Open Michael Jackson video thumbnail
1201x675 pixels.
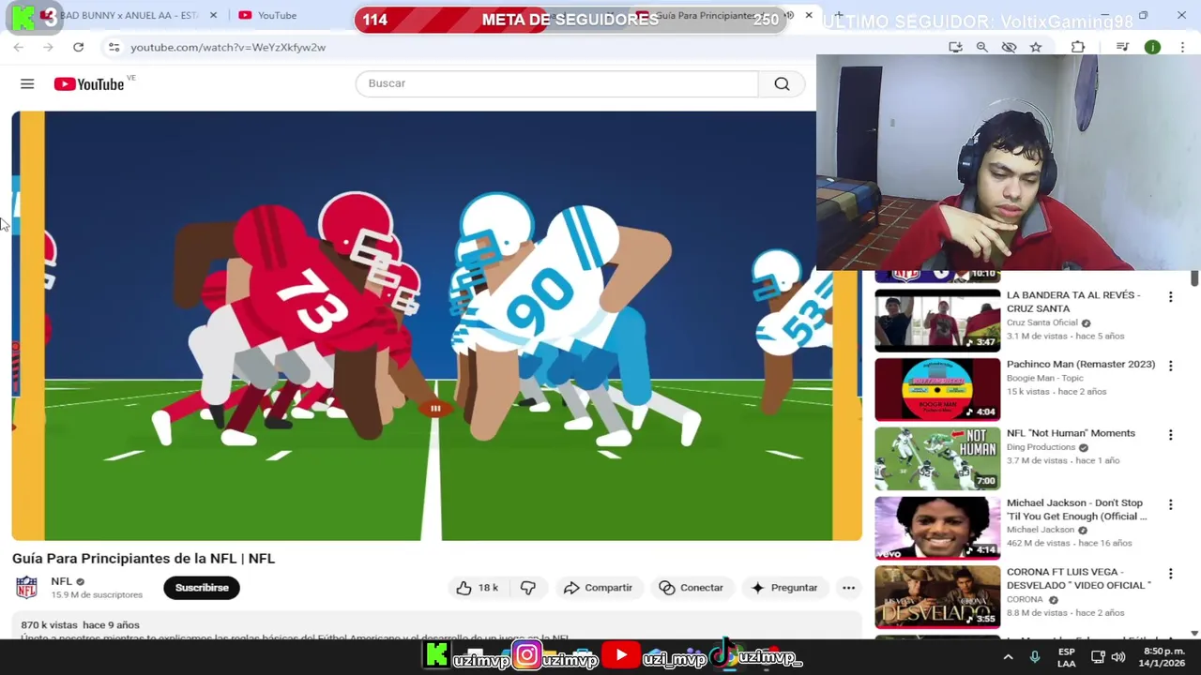pyautogui.click(x=937, y=528)
